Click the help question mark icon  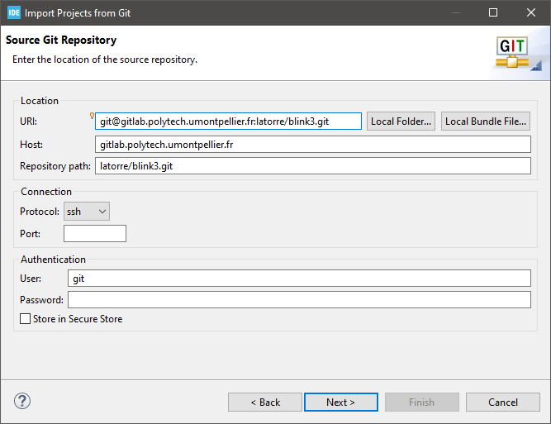(x=22, y=401)
